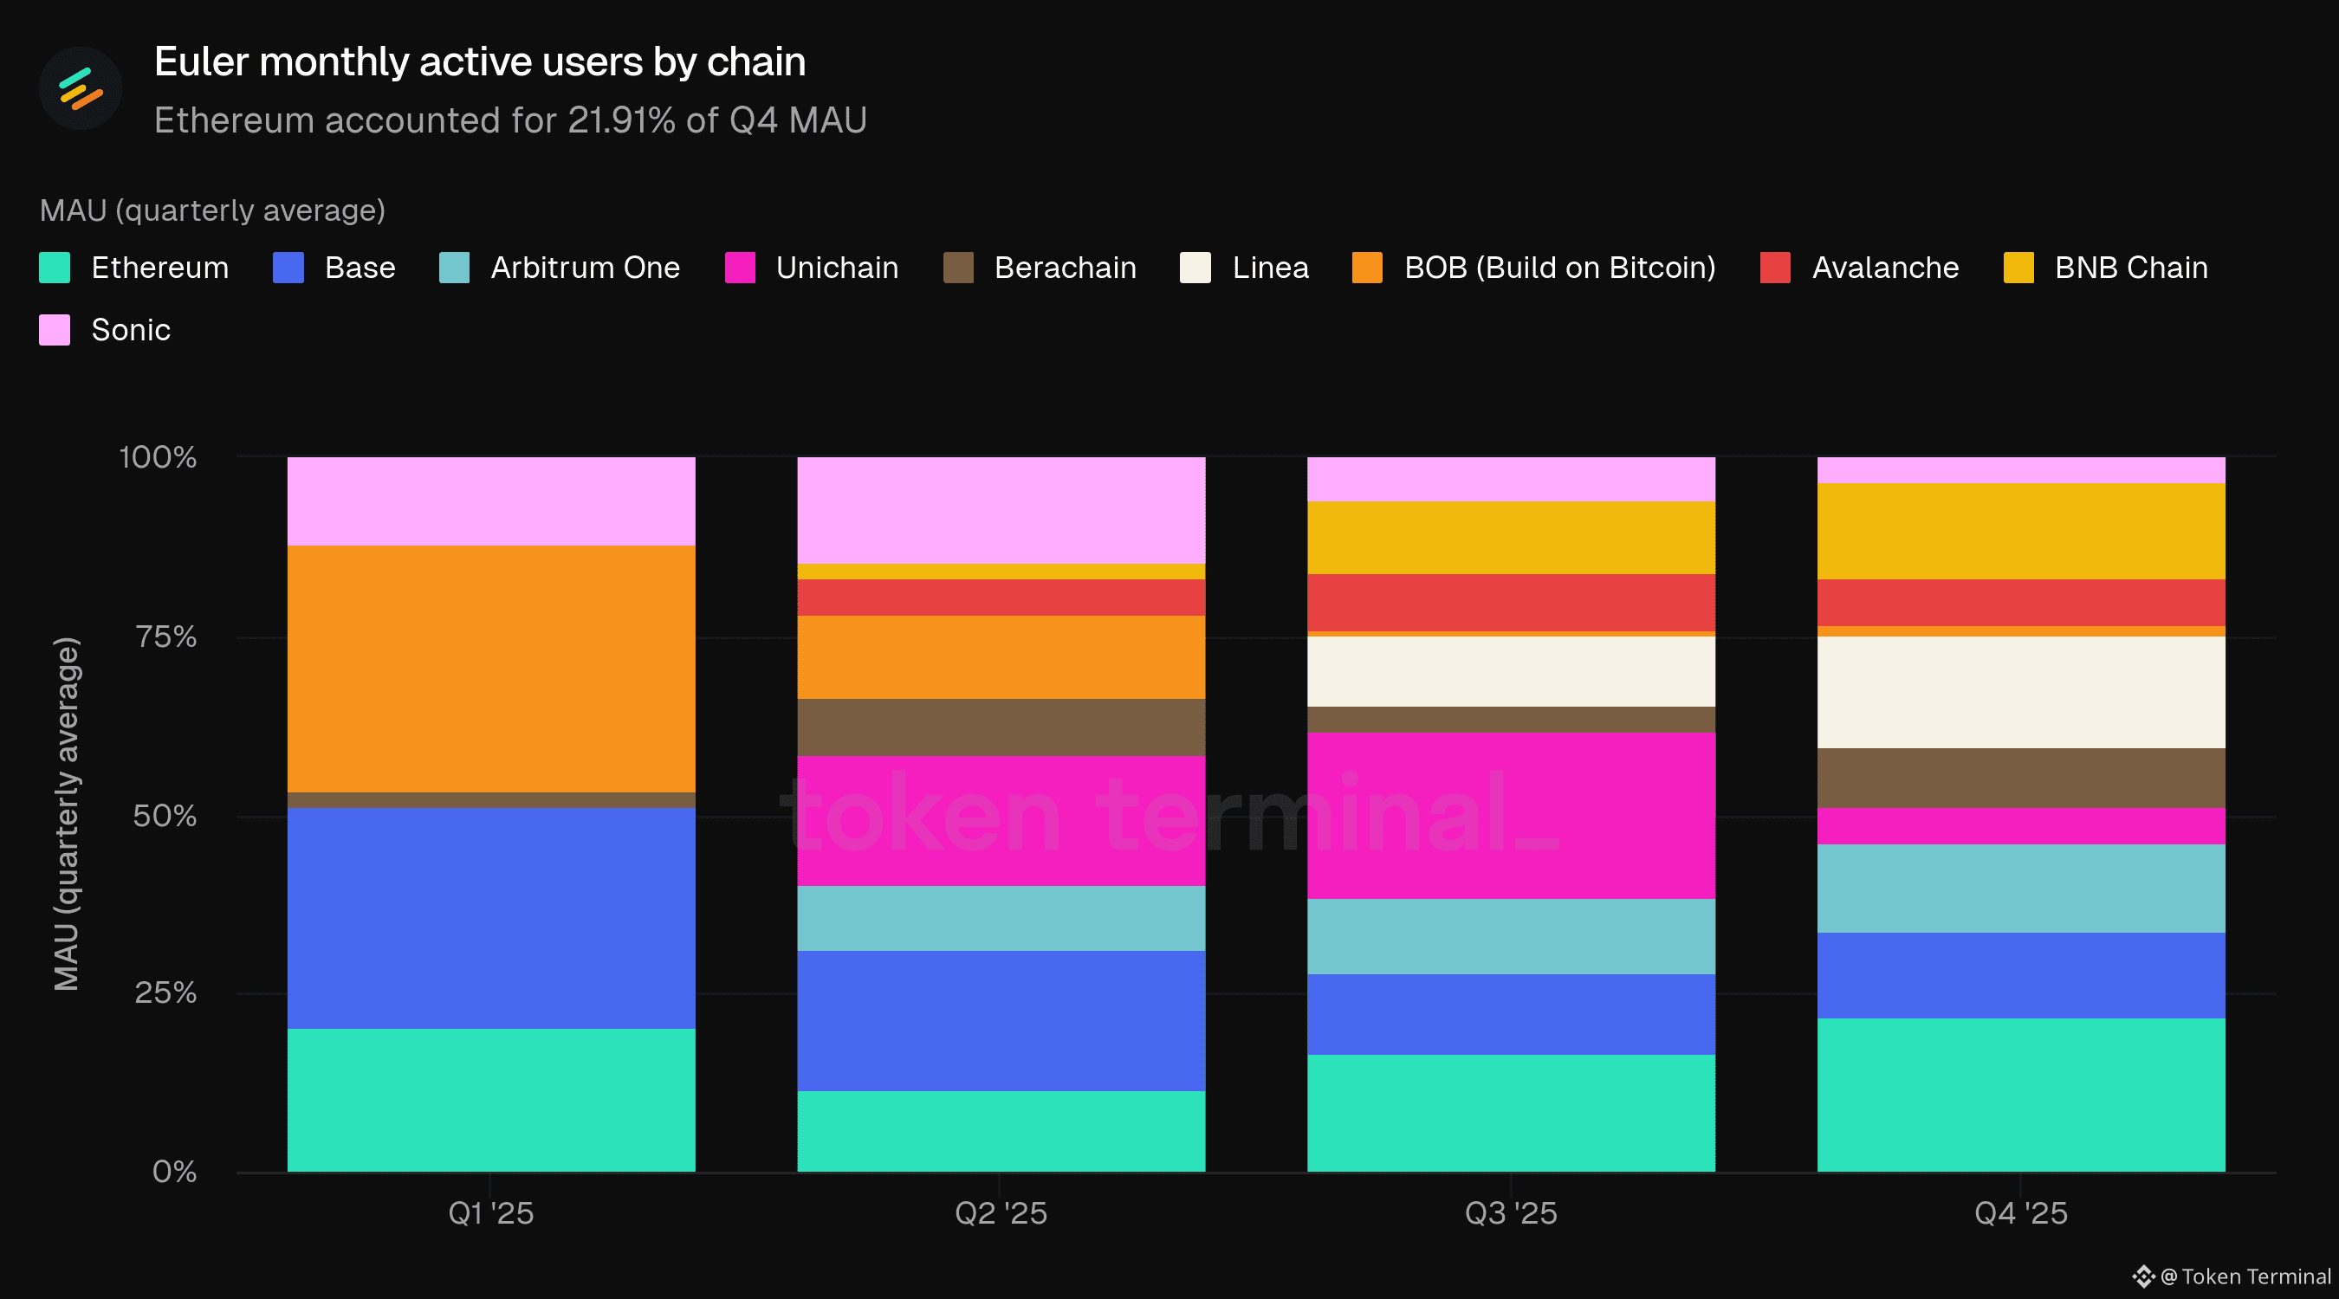Image resolution: width=2339 pixels, height=1299 pixels.
Task: Toggle the Base legend swatch
Action: pyautogui.click(x=288, y=268)
